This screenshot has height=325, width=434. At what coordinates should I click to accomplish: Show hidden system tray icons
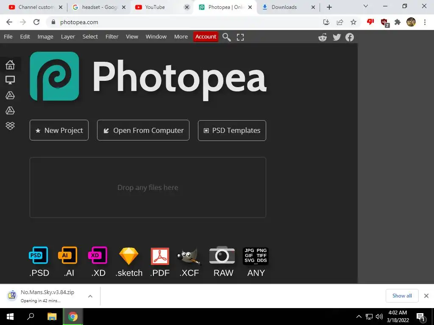pos(359,317)
